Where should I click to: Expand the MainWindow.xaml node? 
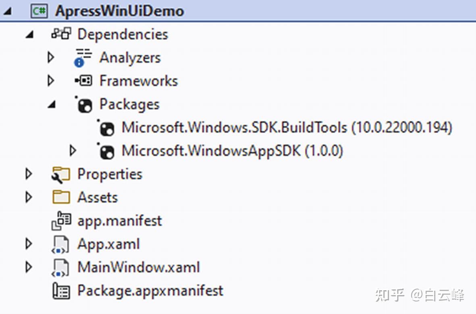pos(28,267)
